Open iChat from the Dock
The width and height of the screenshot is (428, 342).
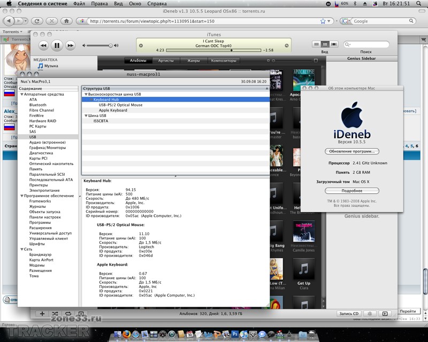[262, 334]
